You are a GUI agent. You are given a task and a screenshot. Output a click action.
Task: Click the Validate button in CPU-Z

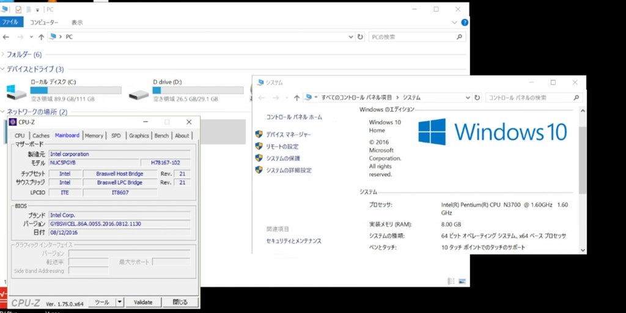143,302
